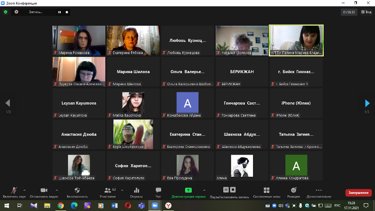
Task: Stop recording with top bar stop square
Action: (67, 12)
